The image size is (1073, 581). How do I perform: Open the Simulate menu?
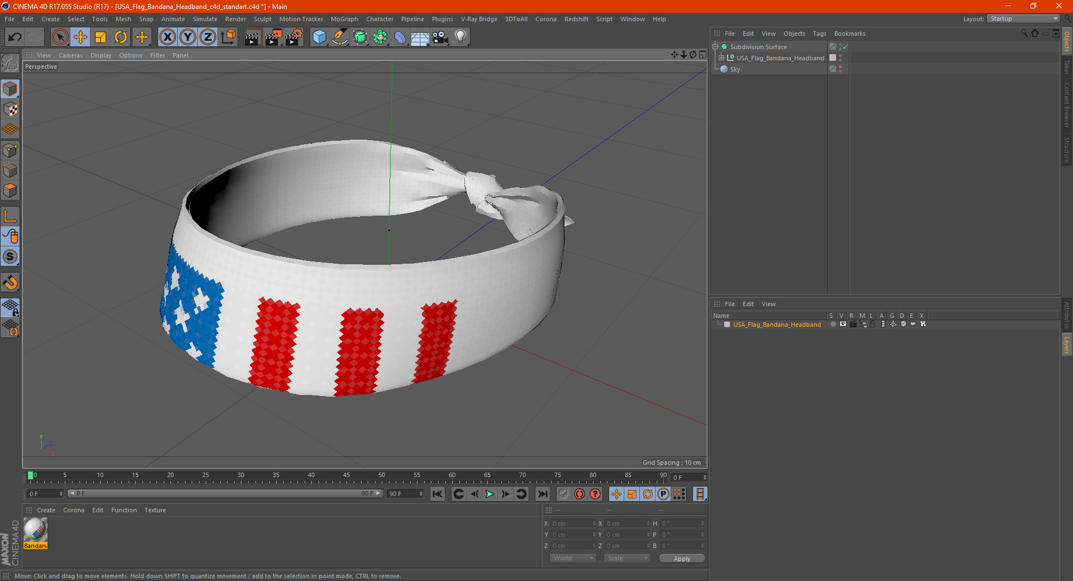point(205,19)
